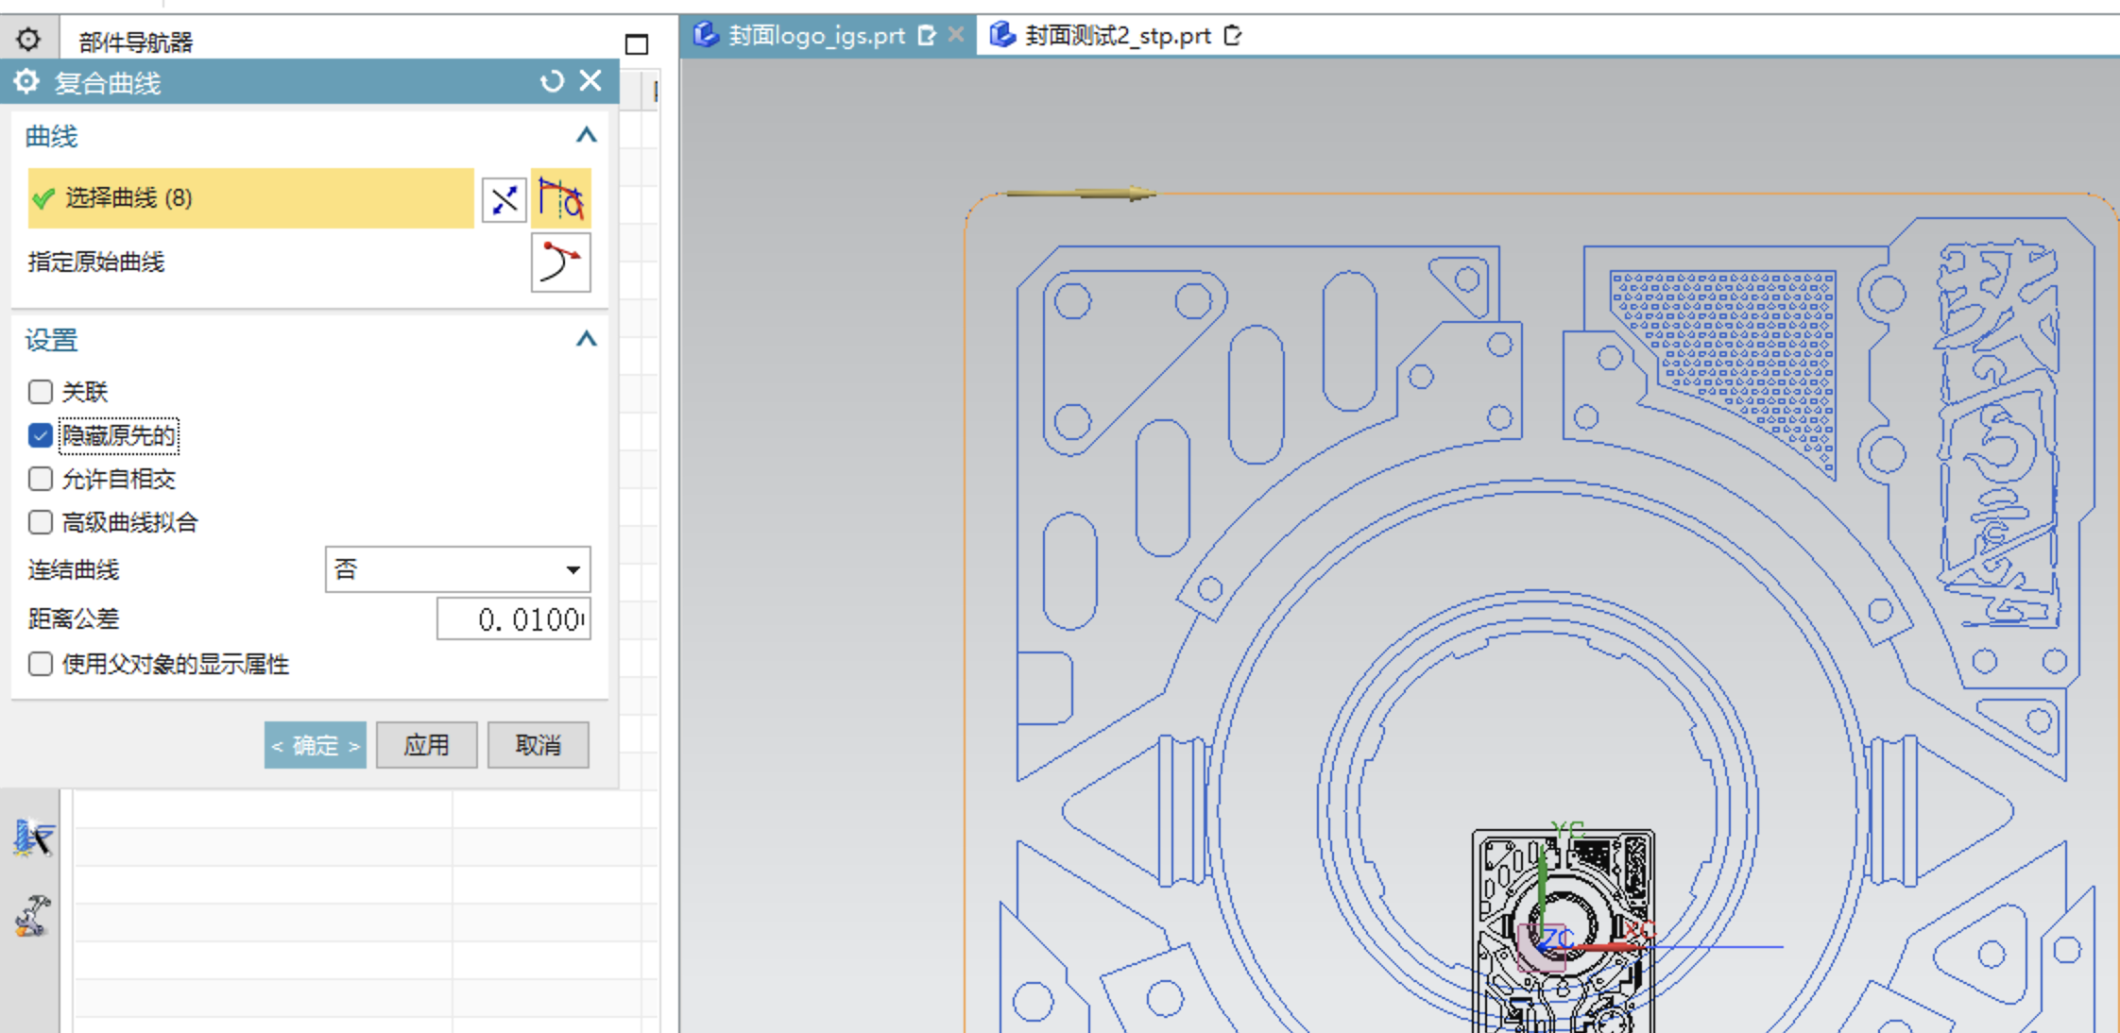
Task: Collapse the 设置 section
Action: [x=587, y=339]
